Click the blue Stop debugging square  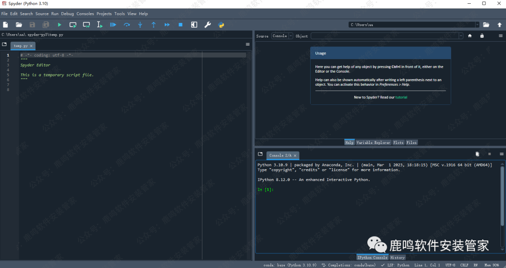coord(180,25)
